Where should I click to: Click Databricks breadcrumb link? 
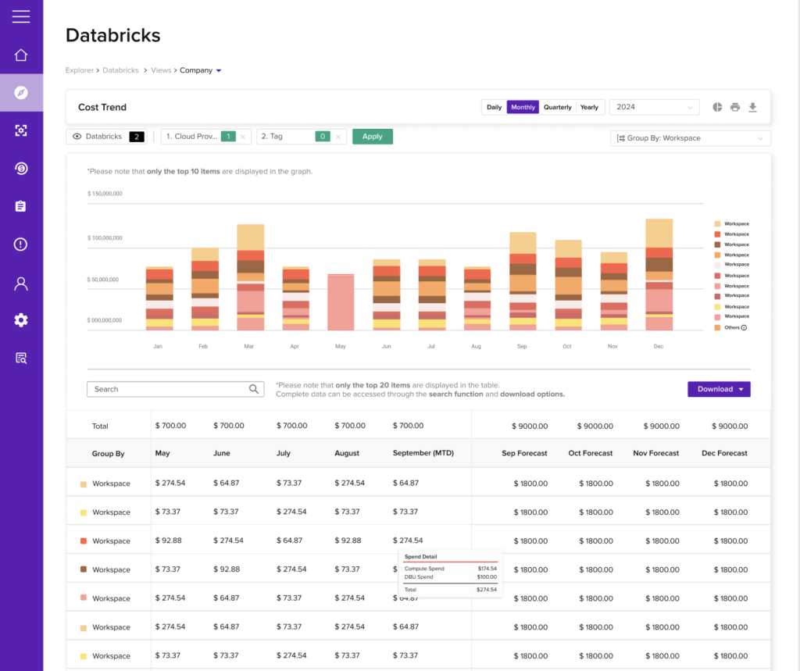120,70
